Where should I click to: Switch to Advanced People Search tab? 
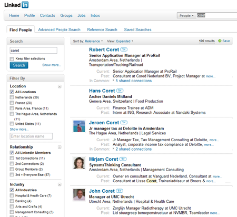pos(59,29)
